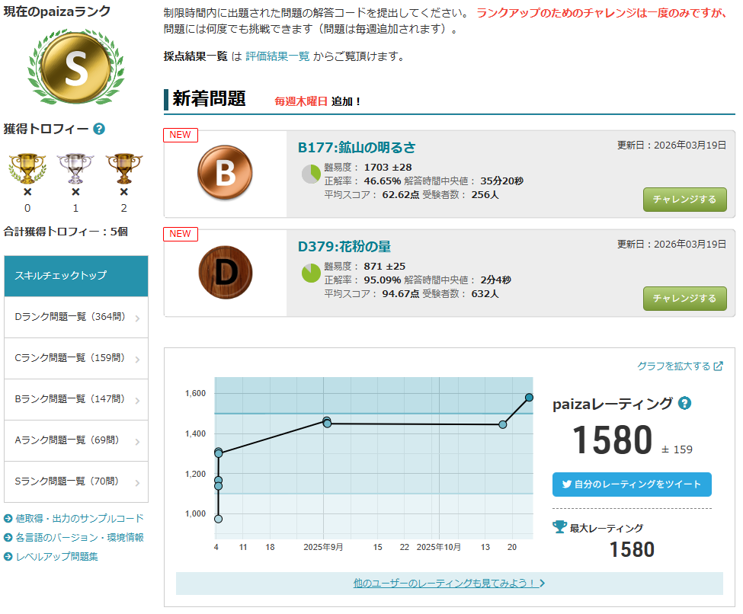Click チャレンジする for D379
Viewport: 743px width, 614px height.
click(685, 299)
